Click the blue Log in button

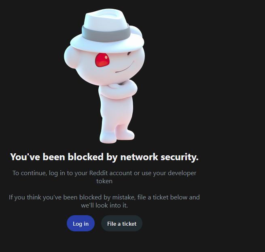point(81,223)
